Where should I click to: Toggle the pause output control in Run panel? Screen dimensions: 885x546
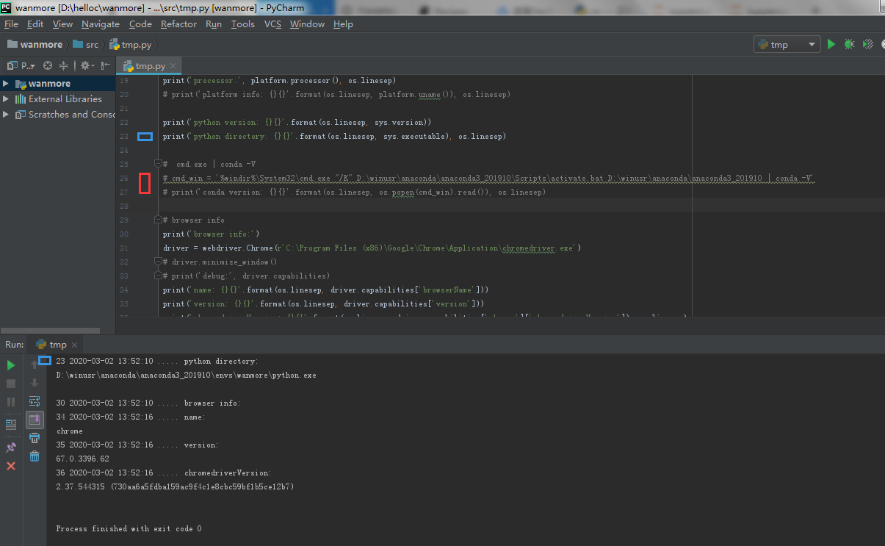coord(10,401)
